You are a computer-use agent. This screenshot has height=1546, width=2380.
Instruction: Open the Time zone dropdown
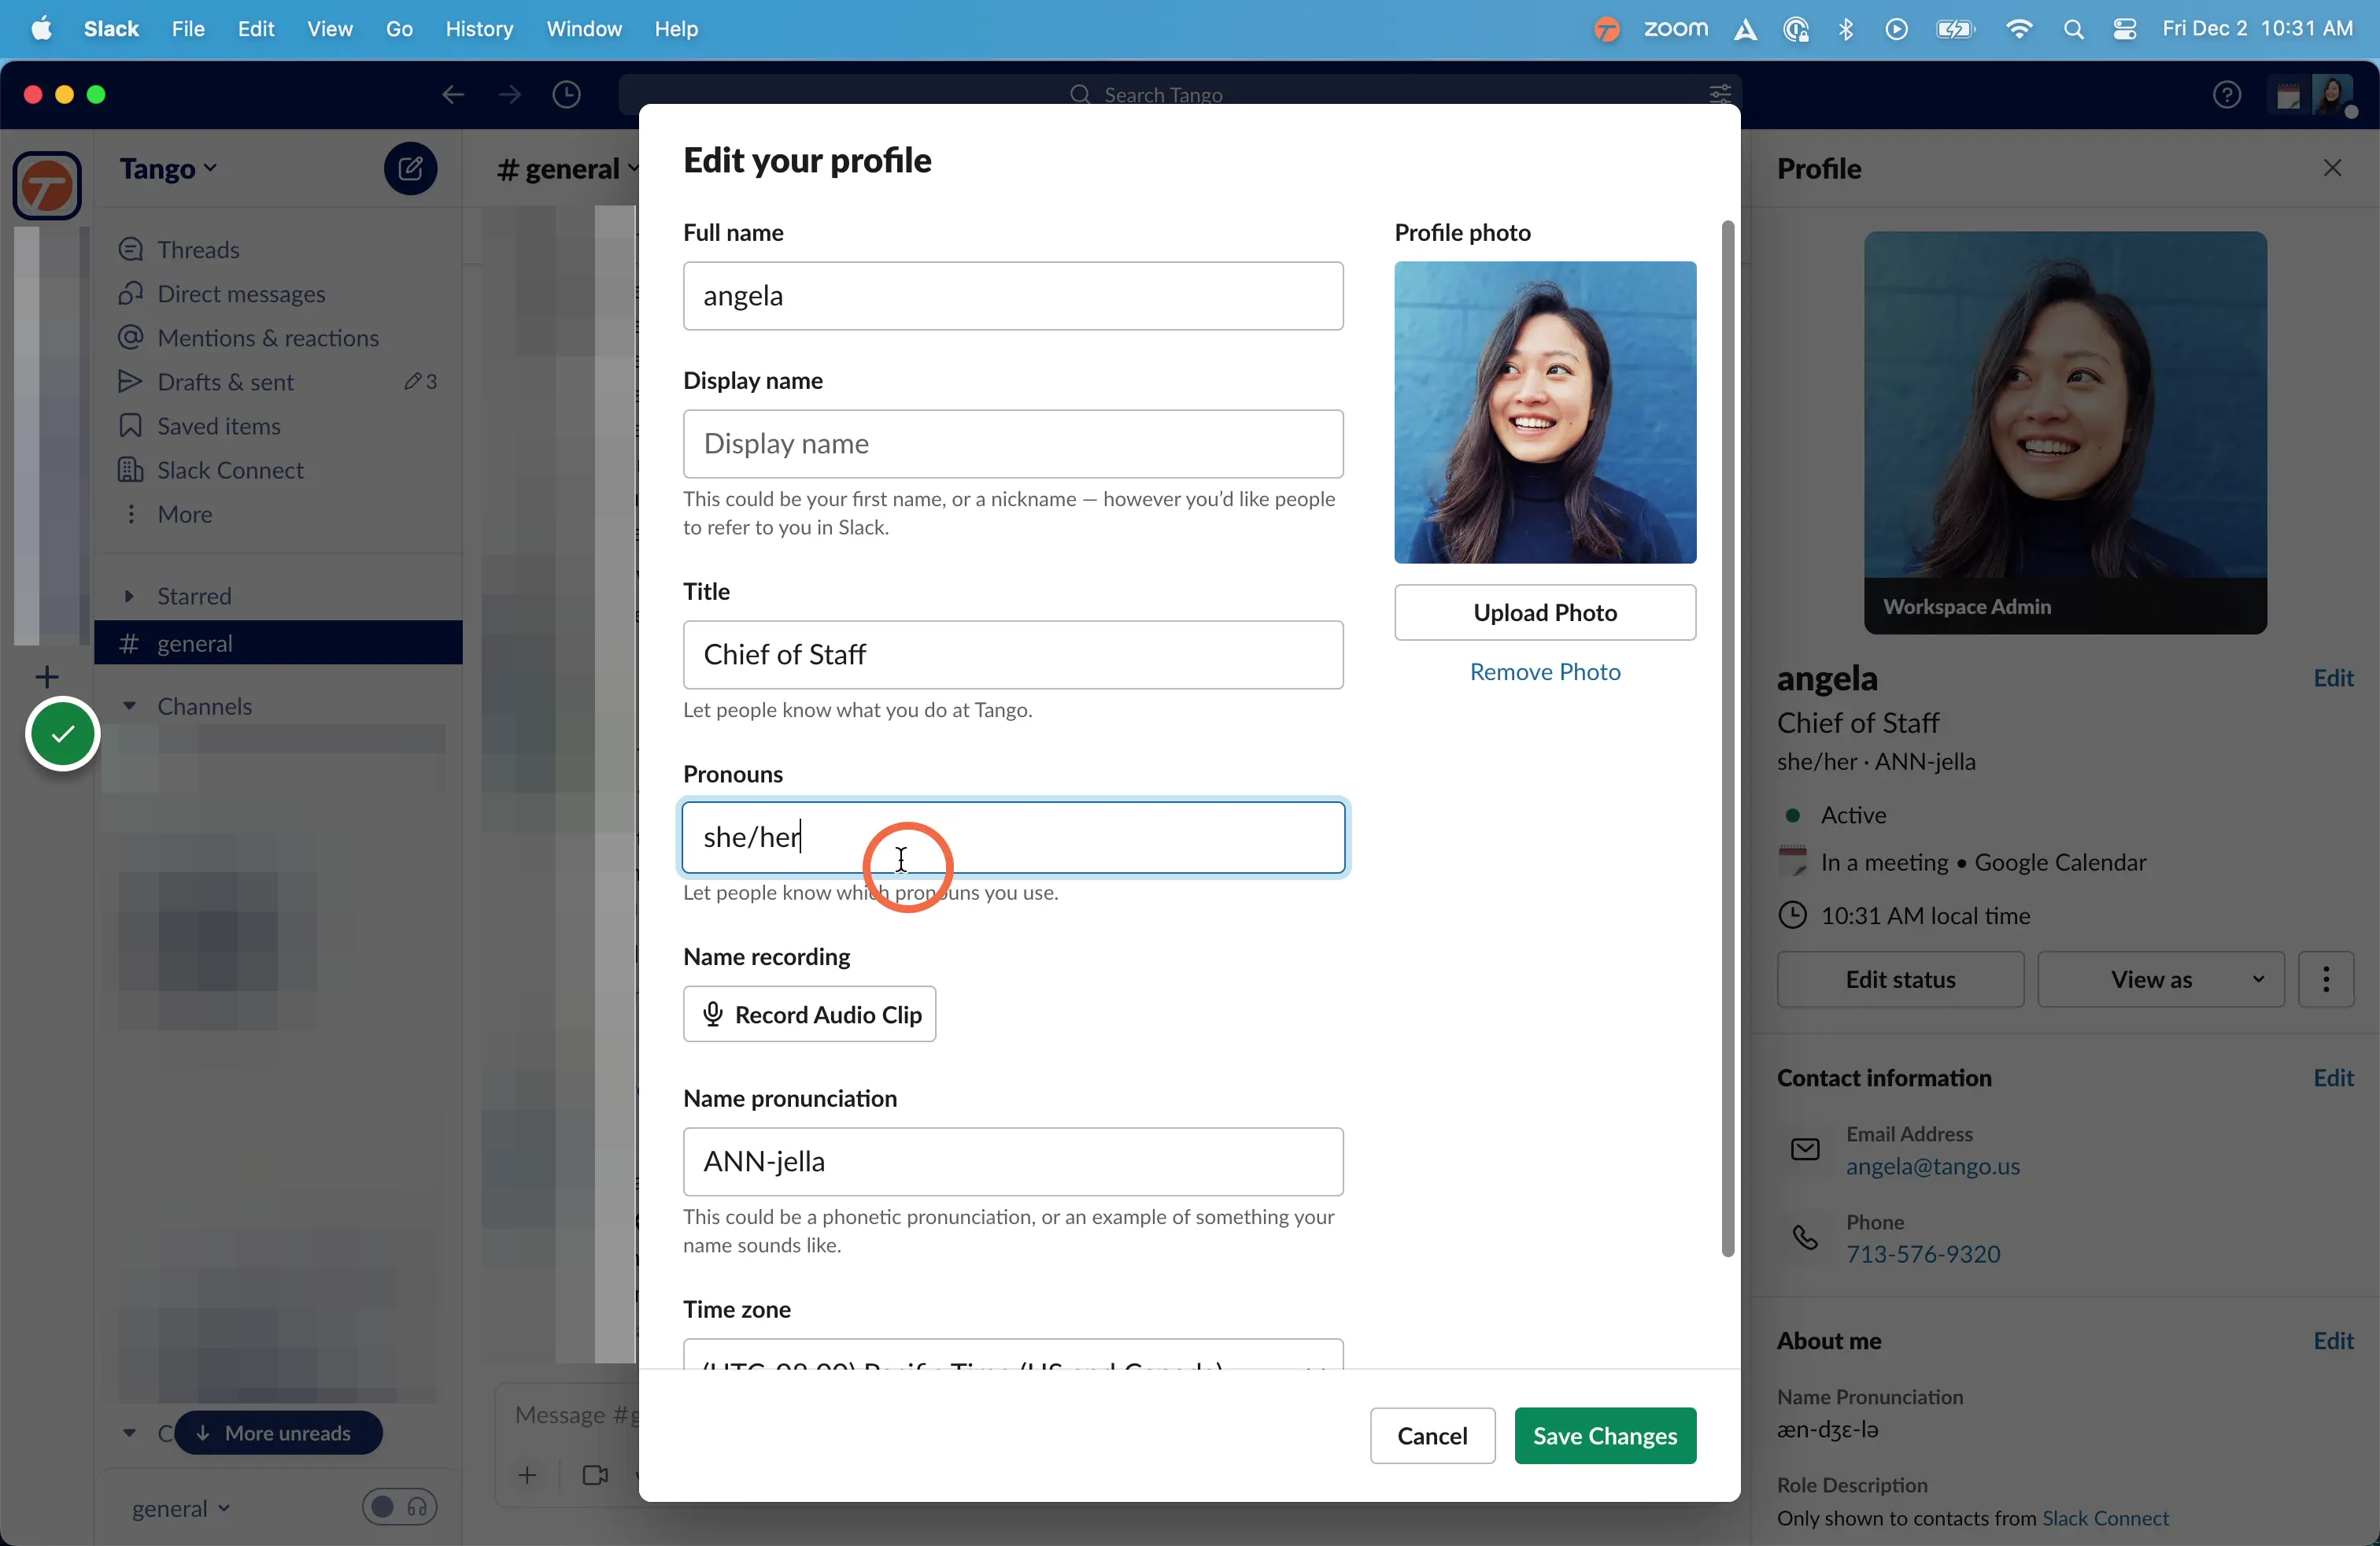[x=1012, y=1354]
